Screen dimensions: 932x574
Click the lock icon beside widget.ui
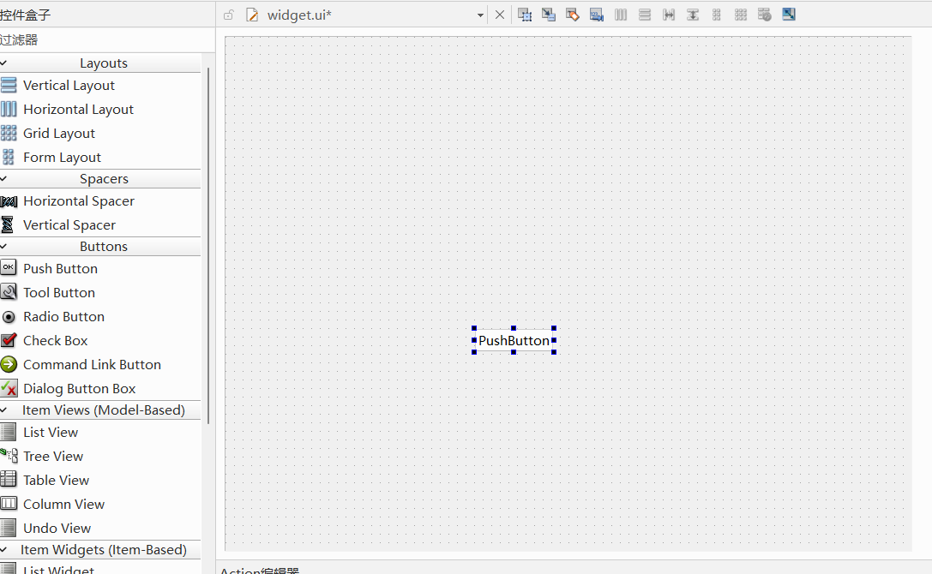[229, 15]
